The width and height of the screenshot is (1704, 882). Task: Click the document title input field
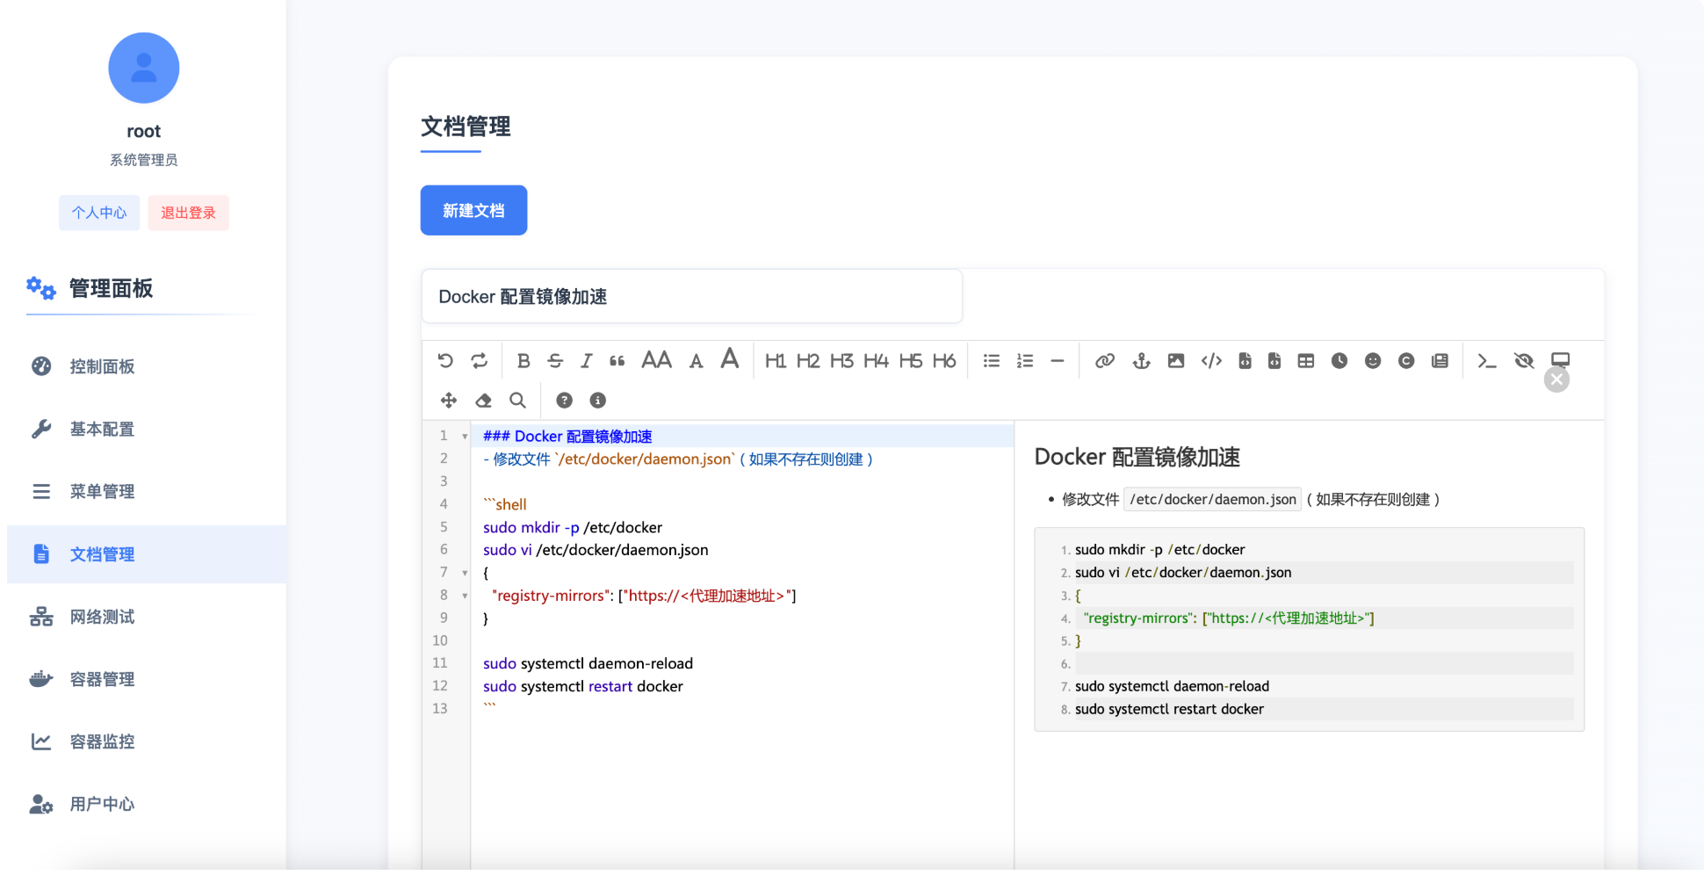[692, 297]
